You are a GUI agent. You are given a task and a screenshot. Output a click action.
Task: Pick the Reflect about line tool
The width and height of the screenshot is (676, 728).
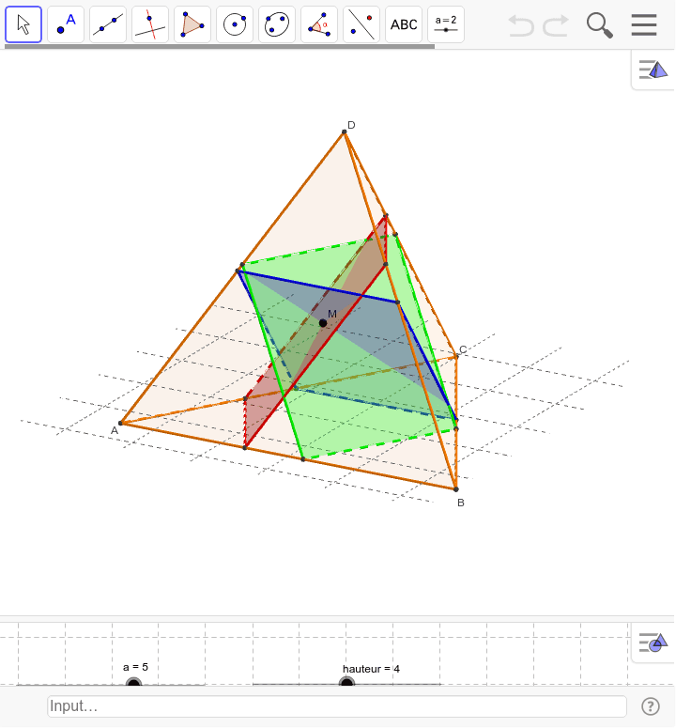[x=361, y=24]
